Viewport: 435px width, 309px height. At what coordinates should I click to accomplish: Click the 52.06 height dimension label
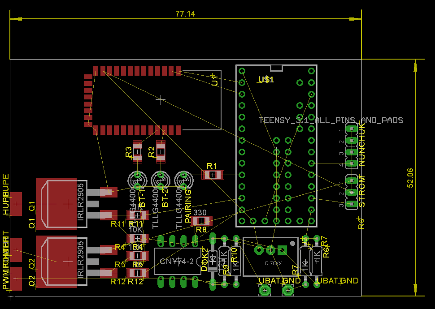410,178
